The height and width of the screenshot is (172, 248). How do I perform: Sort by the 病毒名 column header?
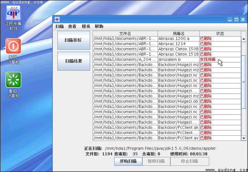[x=178, y=34]
